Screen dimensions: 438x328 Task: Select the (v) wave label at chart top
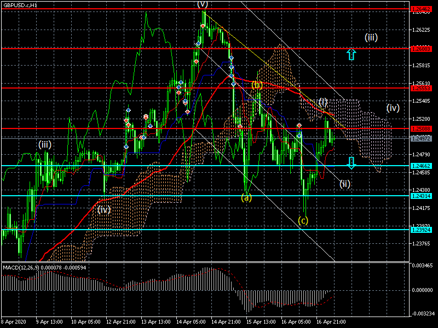pos(203,4)
